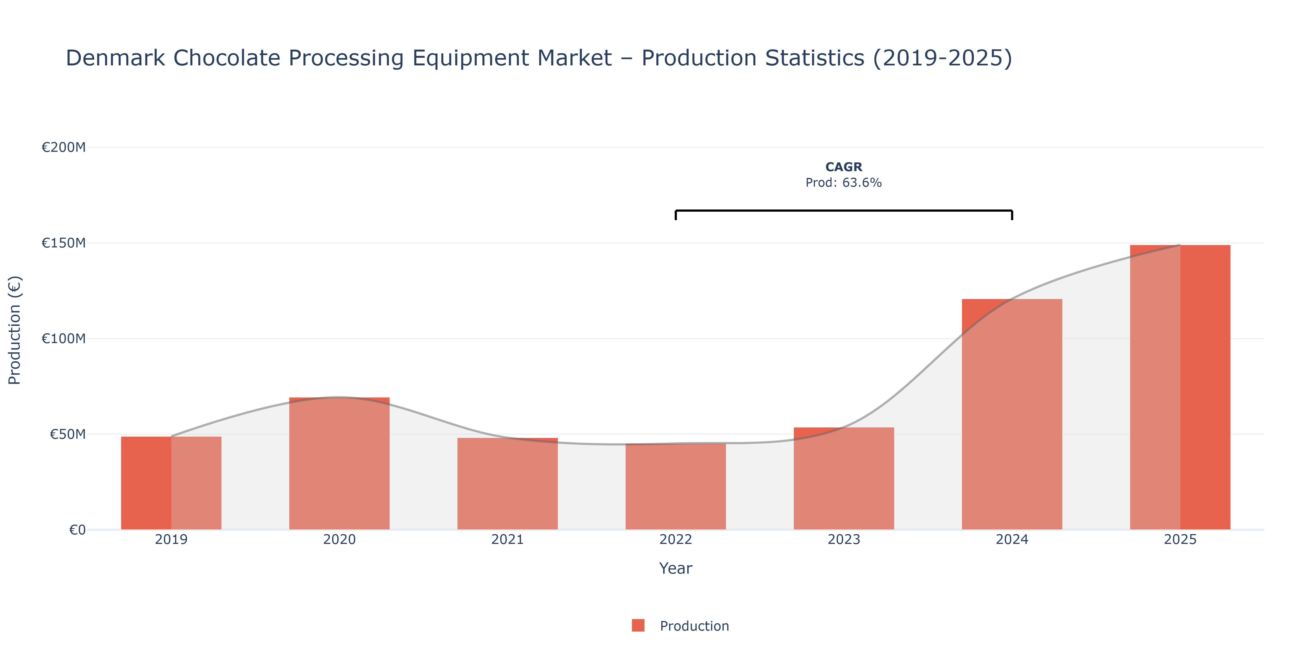The image size is (1308, 654).
Task: Click the 'Production (€)' y-axis title
Action: [14, 330]
